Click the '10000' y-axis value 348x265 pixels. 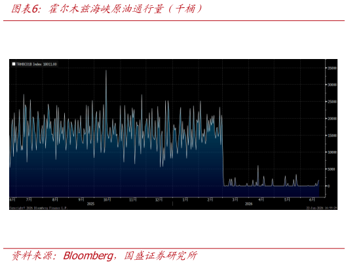[332, 152]
